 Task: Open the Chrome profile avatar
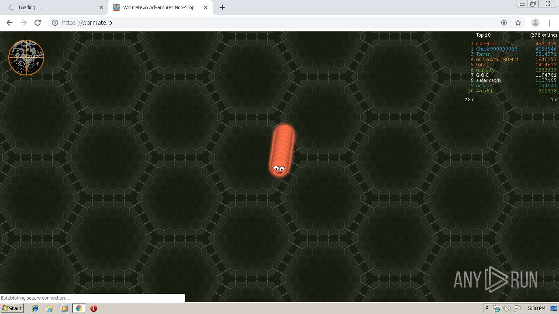[535, 23]
